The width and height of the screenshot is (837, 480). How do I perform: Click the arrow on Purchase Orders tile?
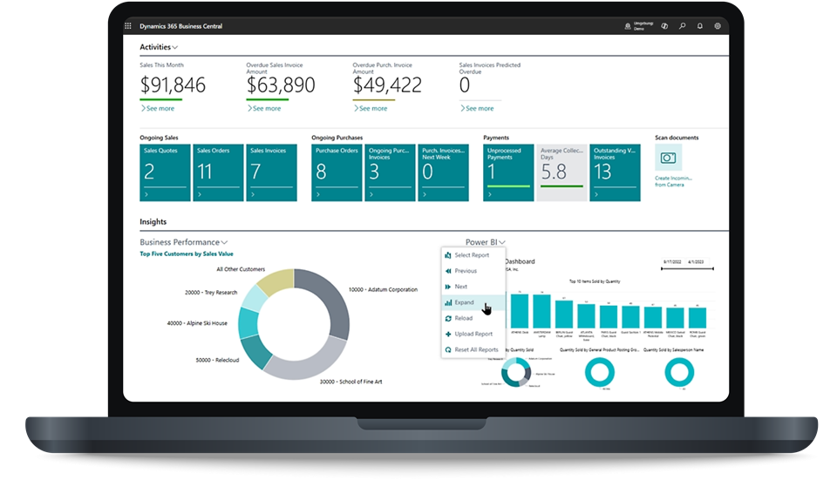318,194
